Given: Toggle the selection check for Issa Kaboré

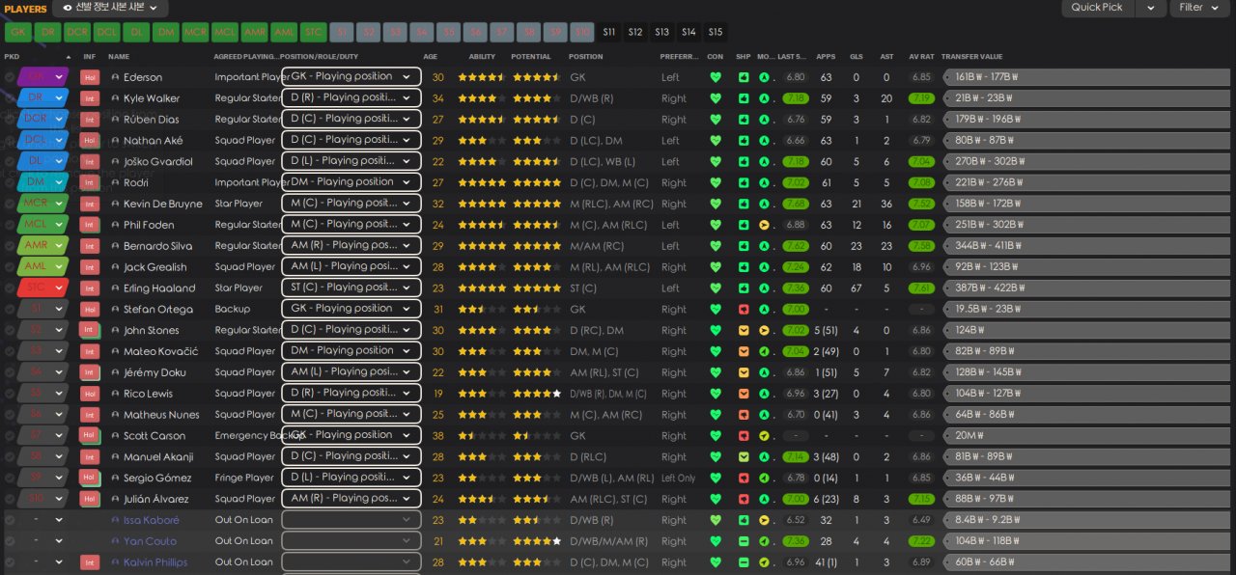Looking at the screenshot, I should (x=10, y=520).
